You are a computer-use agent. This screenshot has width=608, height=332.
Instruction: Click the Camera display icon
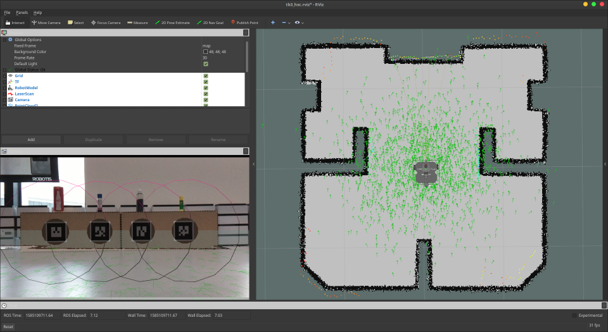[x=11, y=100]
